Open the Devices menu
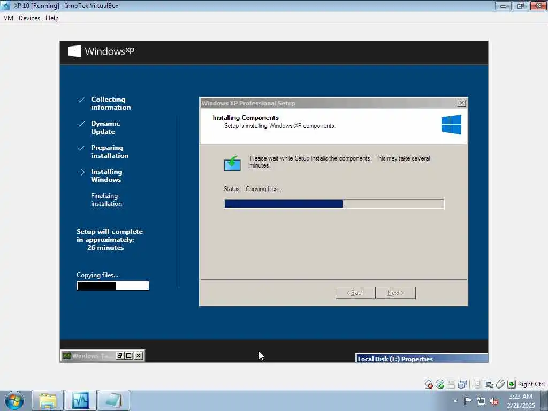This screenshot has width=548, height=411. pos(29,18)
